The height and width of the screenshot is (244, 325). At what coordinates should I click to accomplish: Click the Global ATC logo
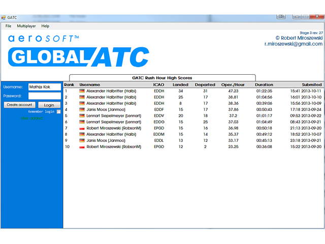coord(79,57)
